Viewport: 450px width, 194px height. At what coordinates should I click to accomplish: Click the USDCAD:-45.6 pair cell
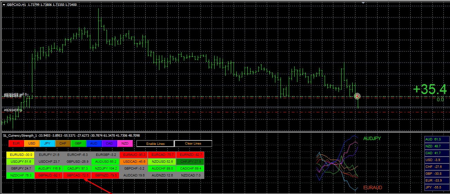point(134,161)
